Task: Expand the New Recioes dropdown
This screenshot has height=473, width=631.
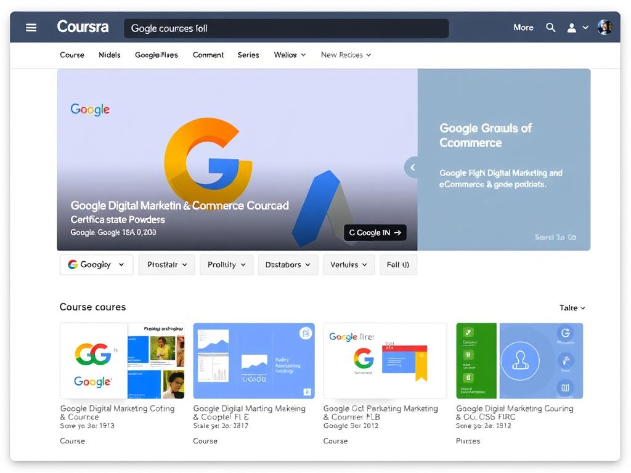Action: [346, 55]
